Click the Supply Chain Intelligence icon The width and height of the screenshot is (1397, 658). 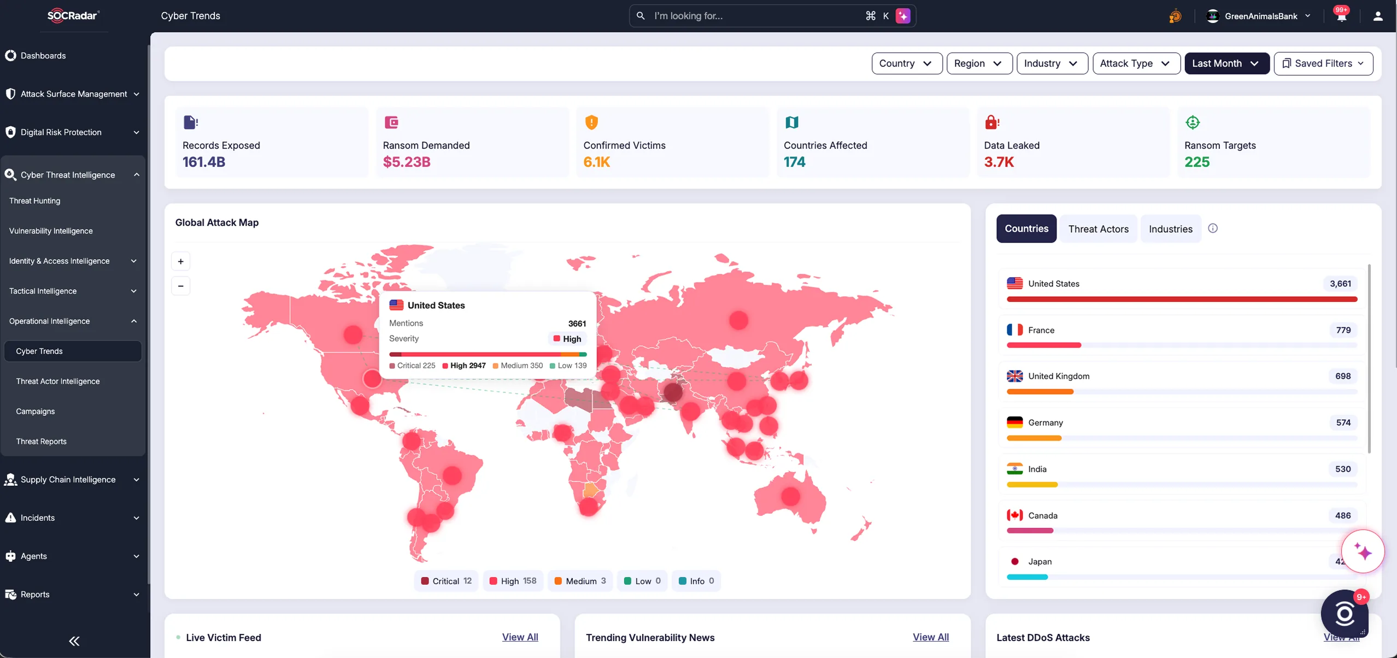(x=10, y=479)
